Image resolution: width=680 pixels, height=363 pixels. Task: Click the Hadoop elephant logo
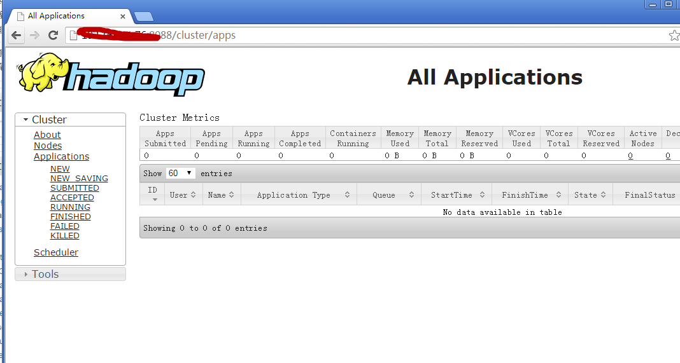click(x=111, y=74)
